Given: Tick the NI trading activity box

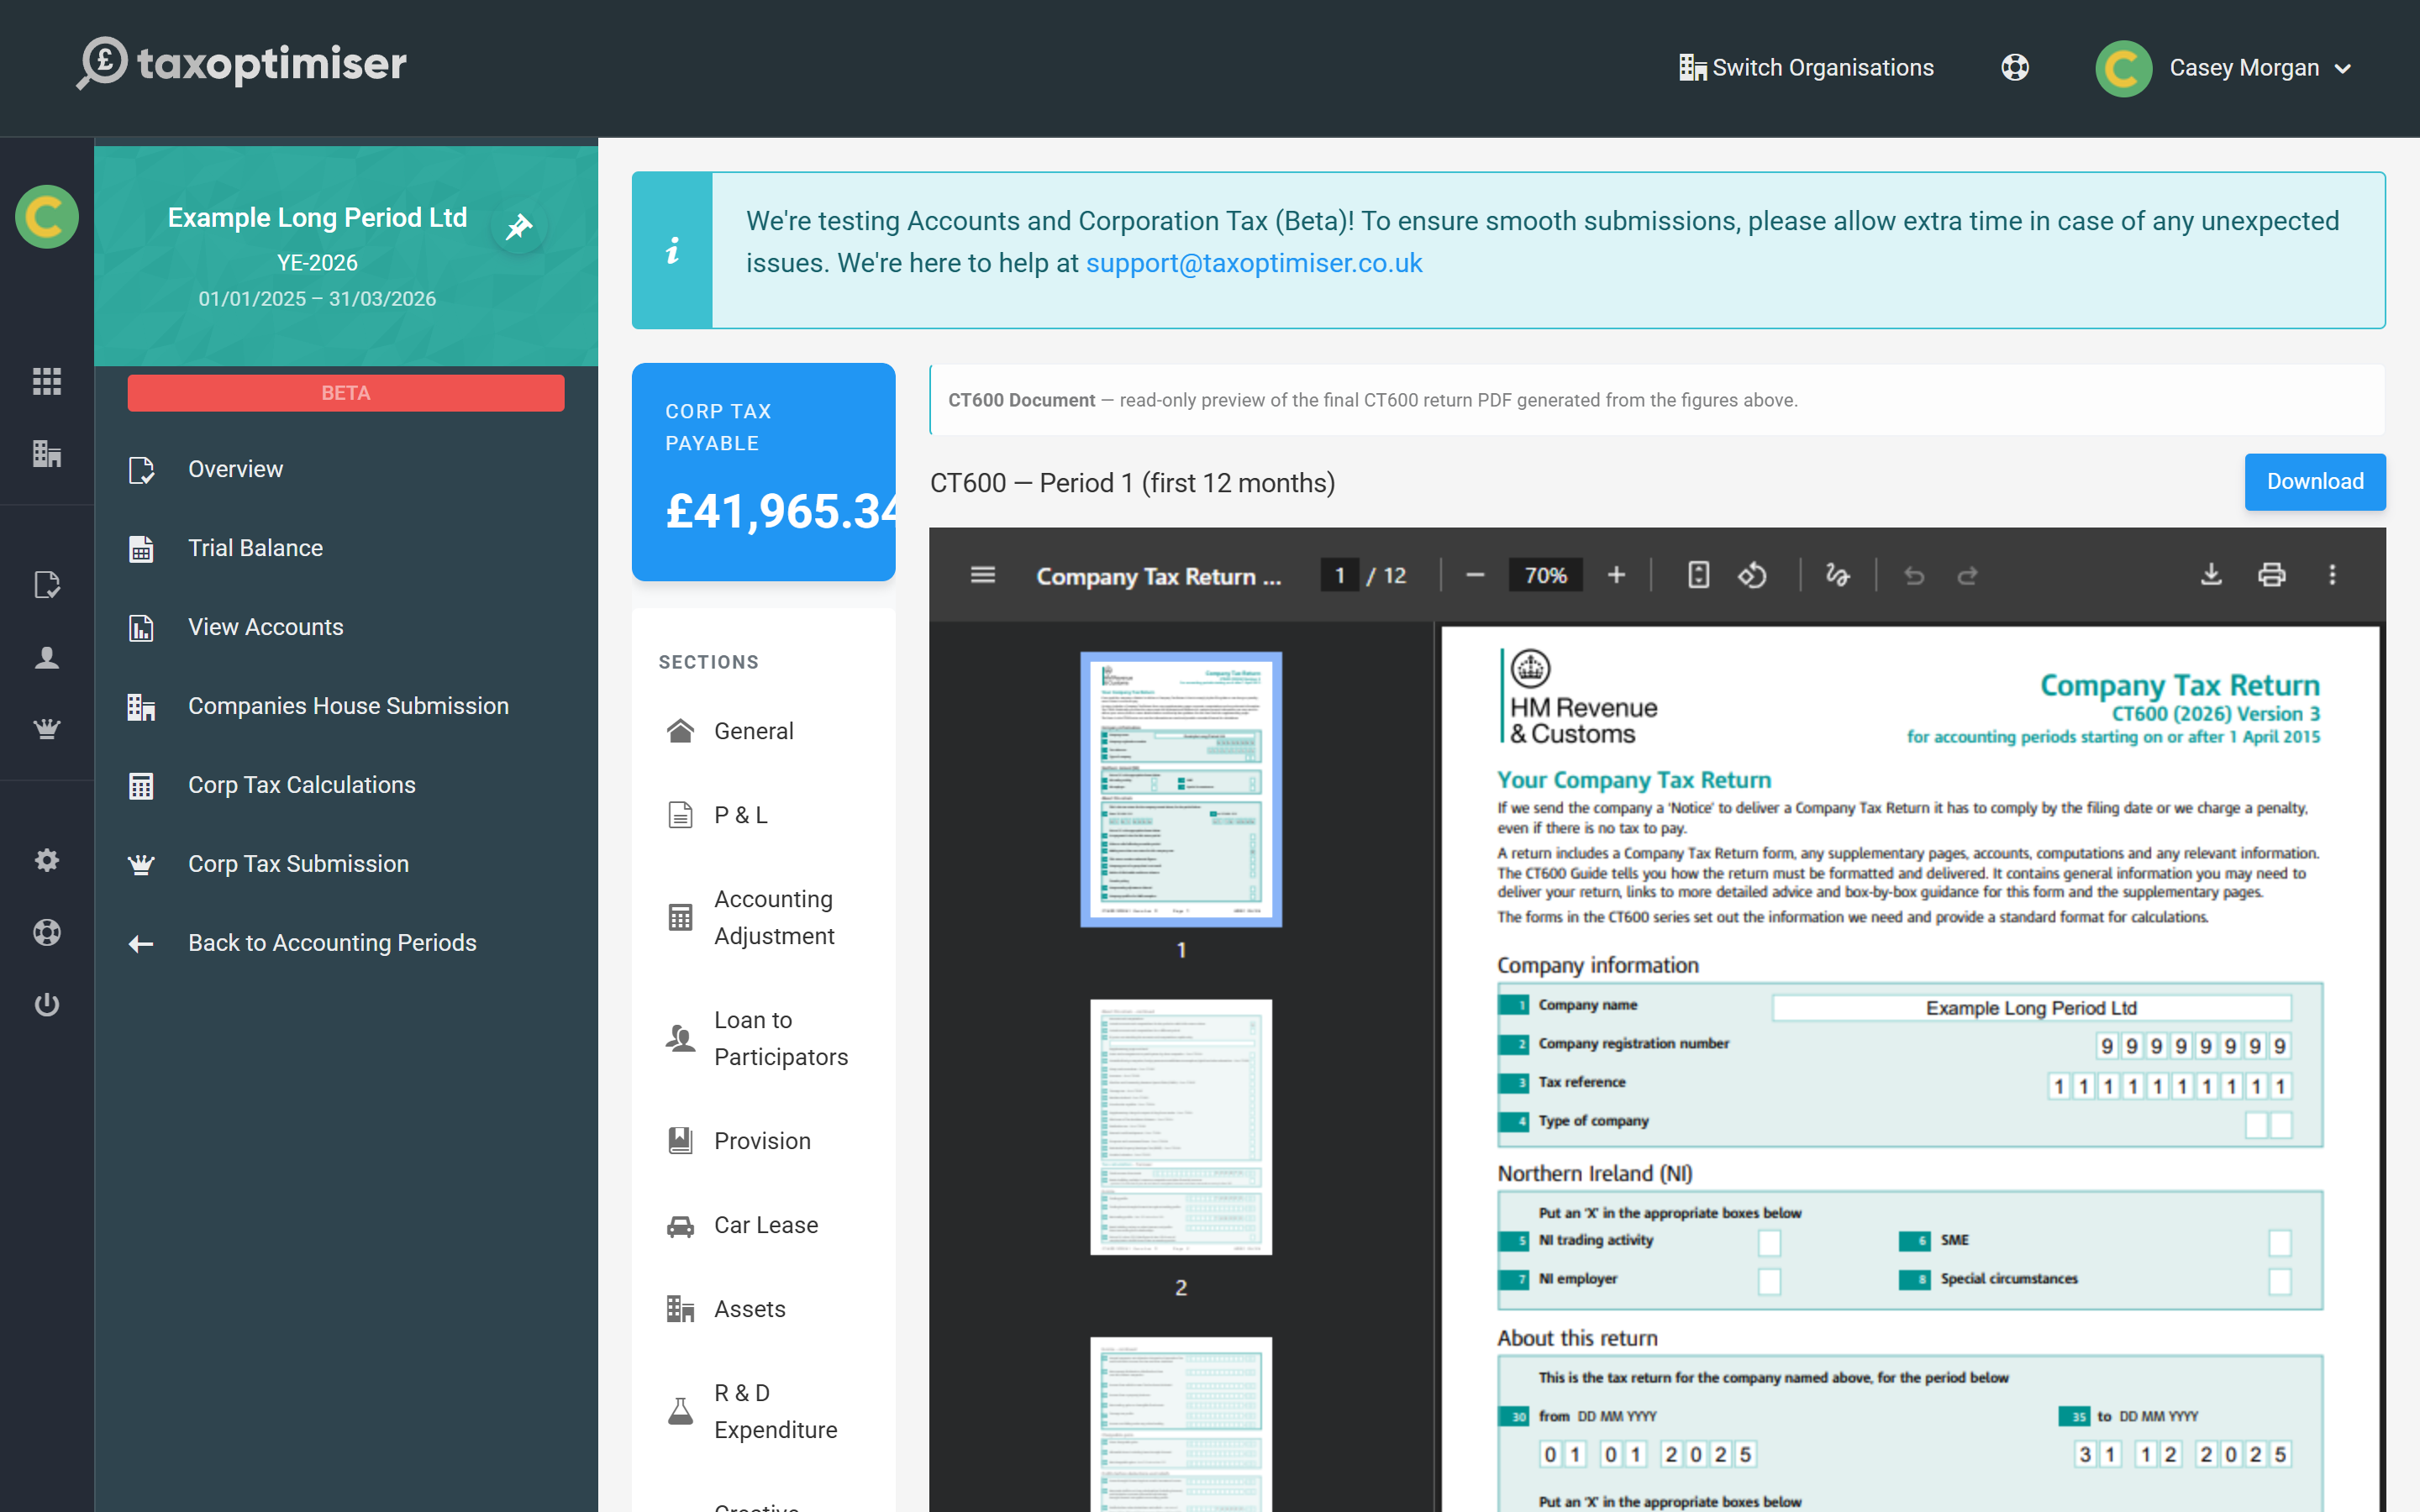Looking at the screenshot, I should [x=1769, y=1242].
